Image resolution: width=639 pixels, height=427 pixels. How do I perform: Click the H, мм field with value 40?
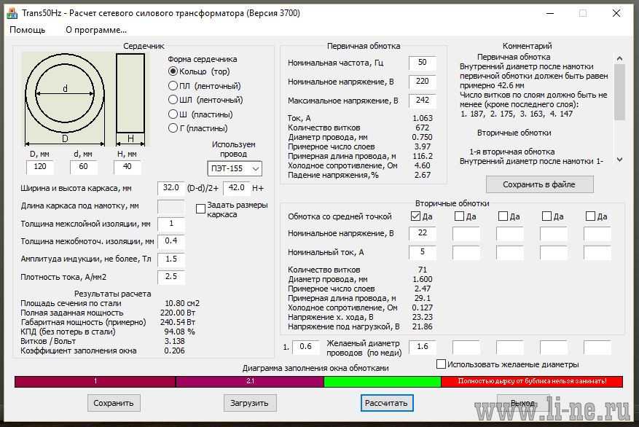128,167
